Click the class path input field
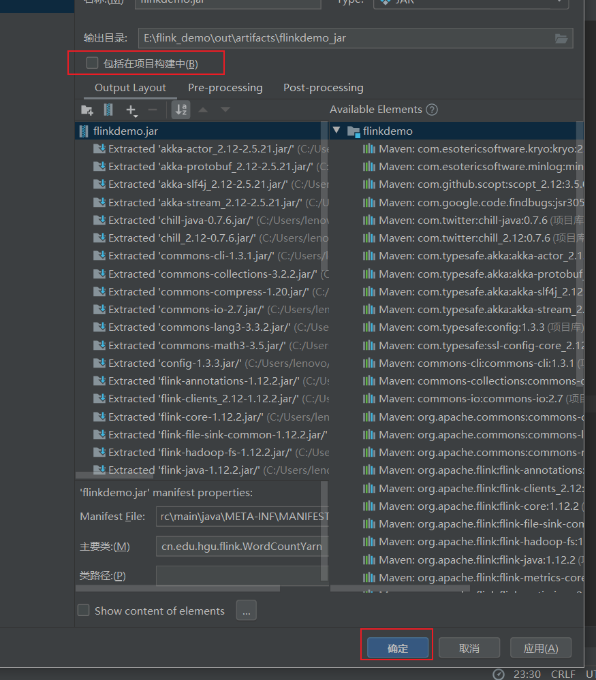Image resolution: width=596 pixels, height=680 pixels. click(242, 575)
